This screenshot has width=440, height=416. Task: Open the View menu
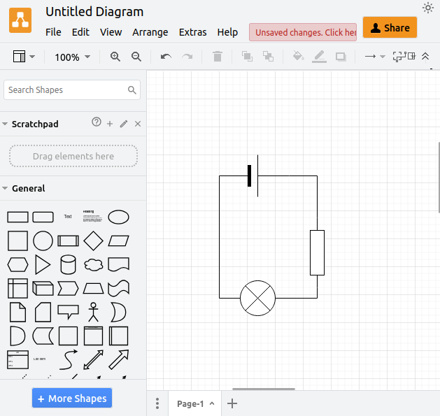pyautogui.click(x=111, y=32)
